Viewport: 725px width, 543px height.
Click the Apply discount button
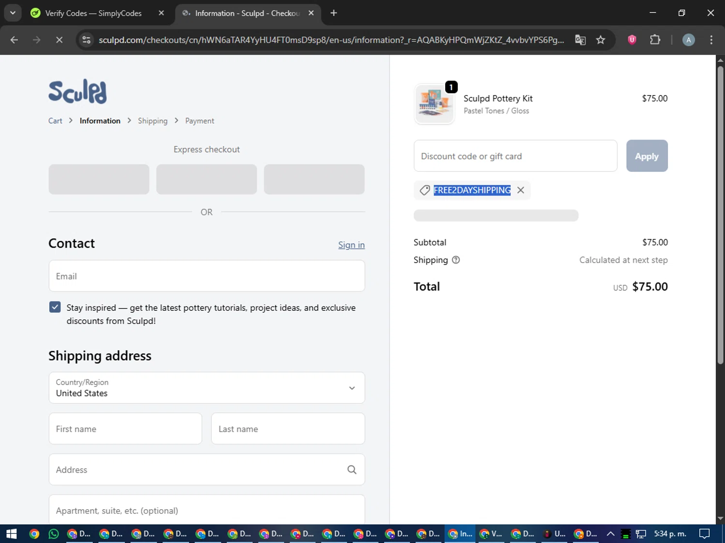coord(647,156)
